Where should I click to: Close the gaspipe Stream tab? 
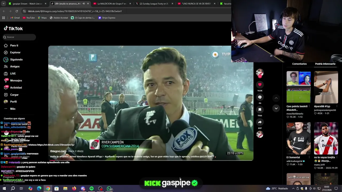(45, 4)
